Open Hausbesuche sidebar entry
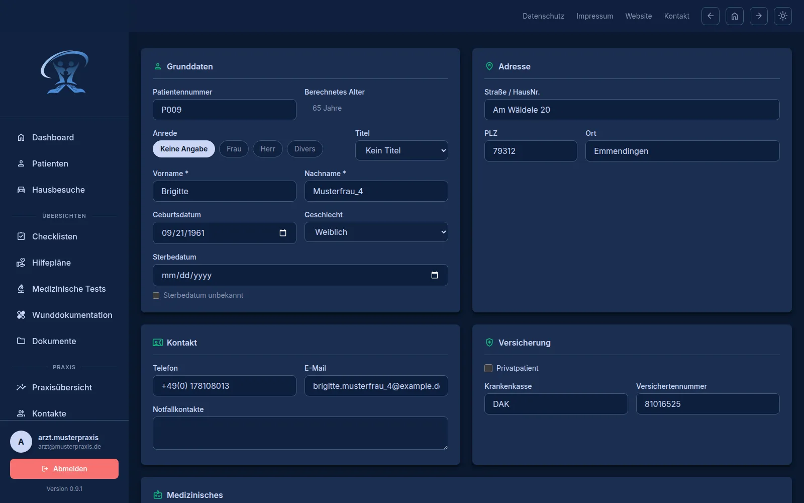The image size is (804, 503). [x=64, y=190]
